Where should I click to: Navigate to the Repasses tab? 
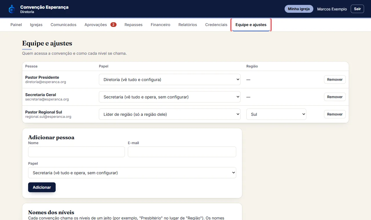tap(134, 25)
